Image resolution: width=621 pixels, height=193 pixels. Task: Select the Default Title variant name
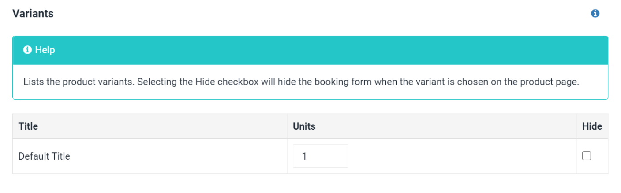pyautogui.click(x=44, y=156)
